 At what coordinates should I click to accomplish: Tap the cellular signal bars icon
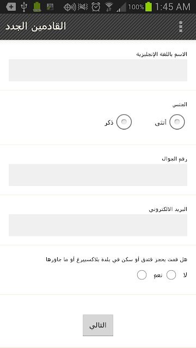[121, 7]
